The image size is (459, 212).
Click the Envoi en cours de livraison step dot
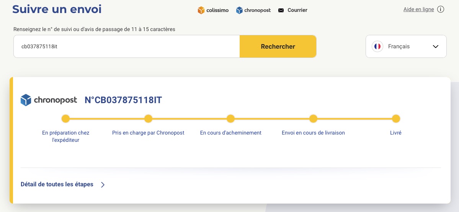tap(313, 119)
